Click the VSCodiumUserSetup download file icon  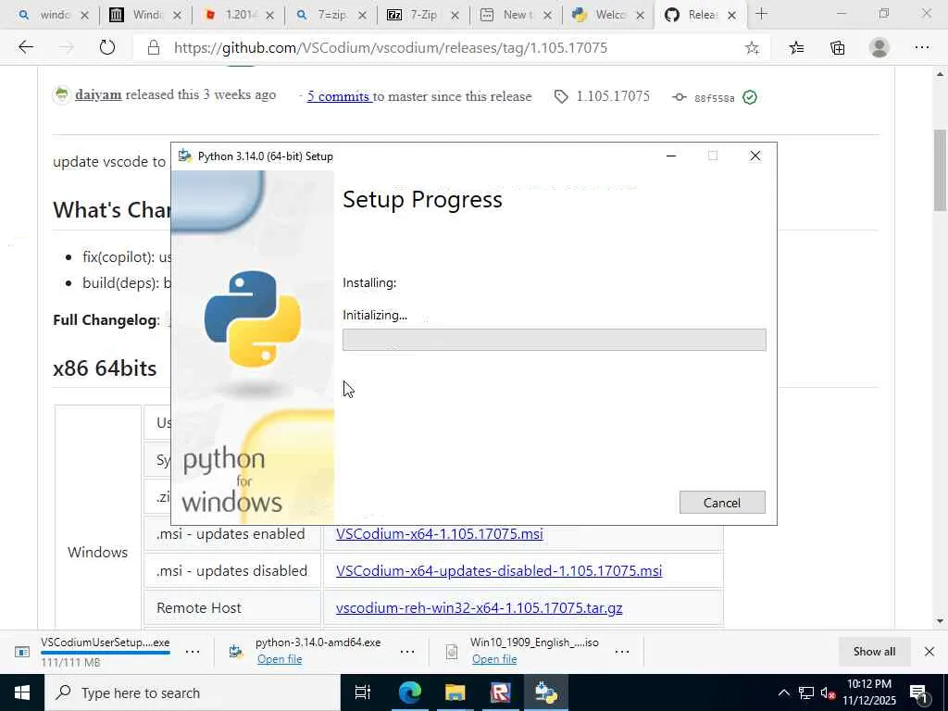(x=22, y=652)
